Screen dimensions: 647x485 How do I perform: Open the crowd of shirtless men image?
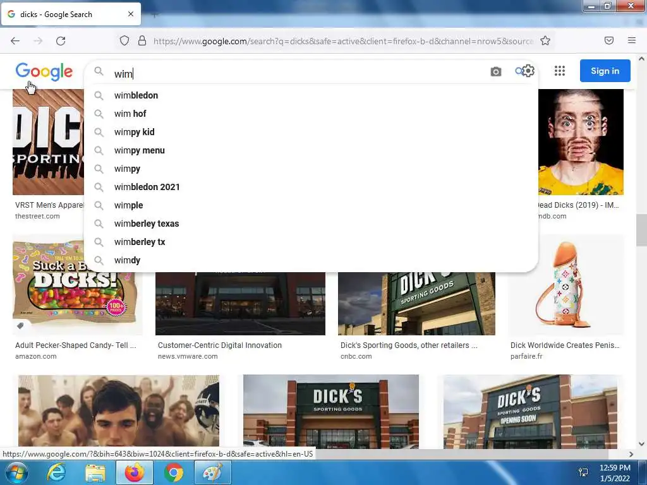pyautogui.click(x=119, y=412)
